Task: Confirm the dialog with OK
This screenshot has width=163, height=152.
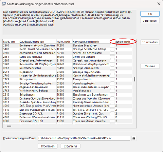Action: pos(150,14)
